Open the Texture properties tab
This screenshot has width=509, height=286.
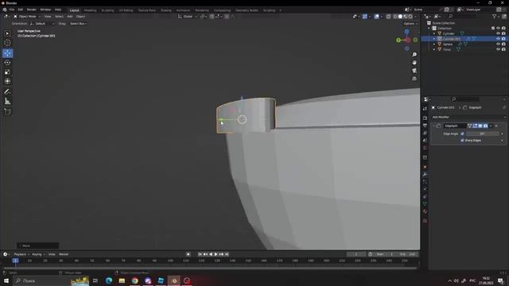[425, 221]
